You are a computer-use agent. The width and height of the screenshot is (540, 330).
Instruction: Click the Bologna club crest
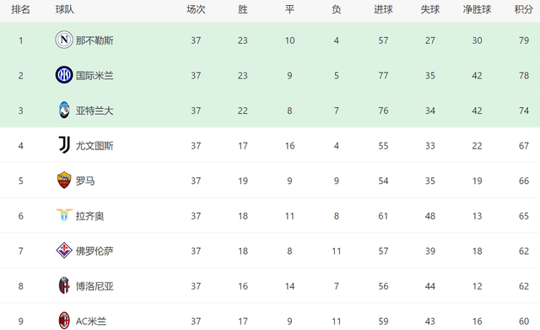pyautogui.click(x=64, y=285)
